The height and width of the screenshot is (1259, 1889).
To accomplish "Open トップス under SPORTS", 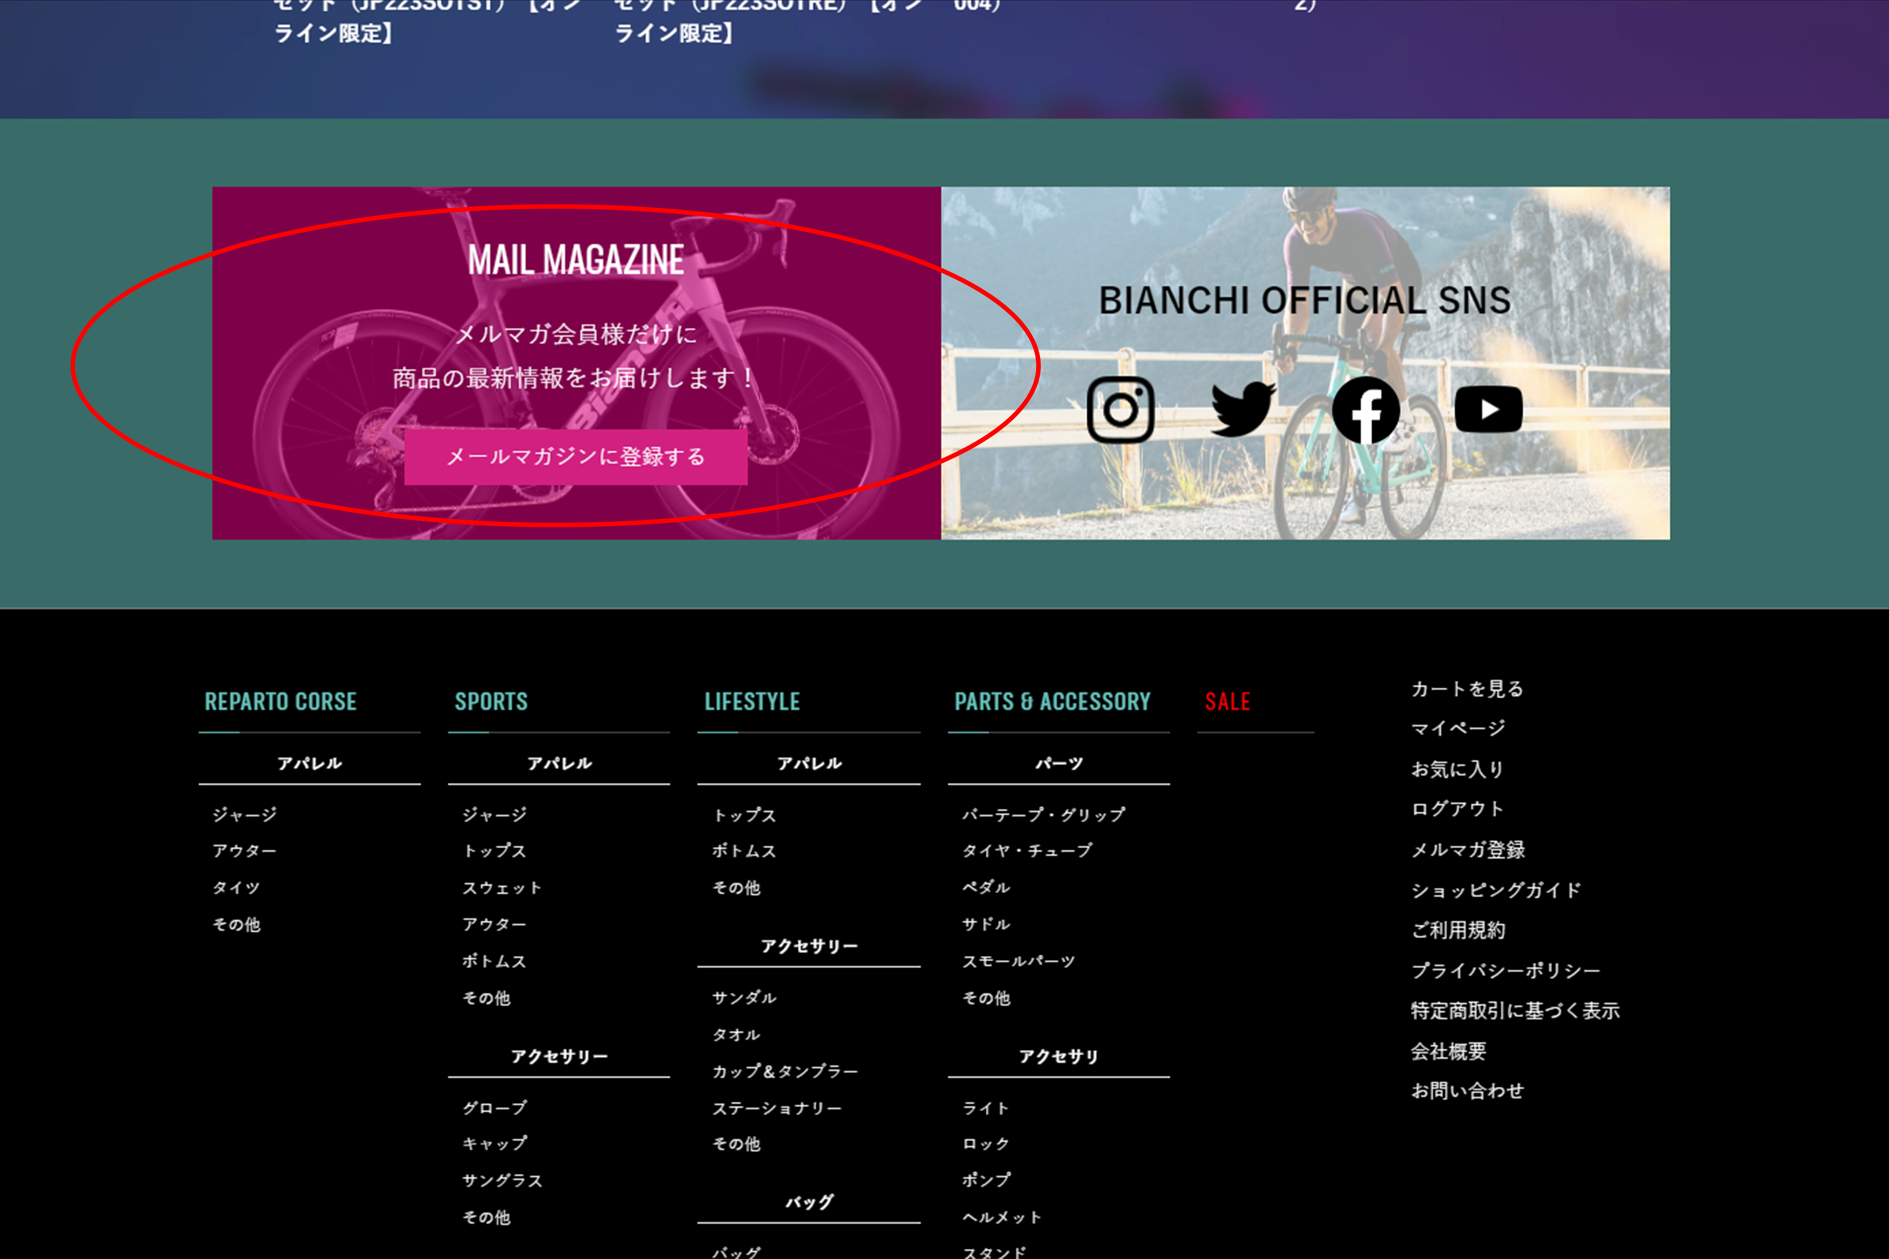I will (494, 851).
